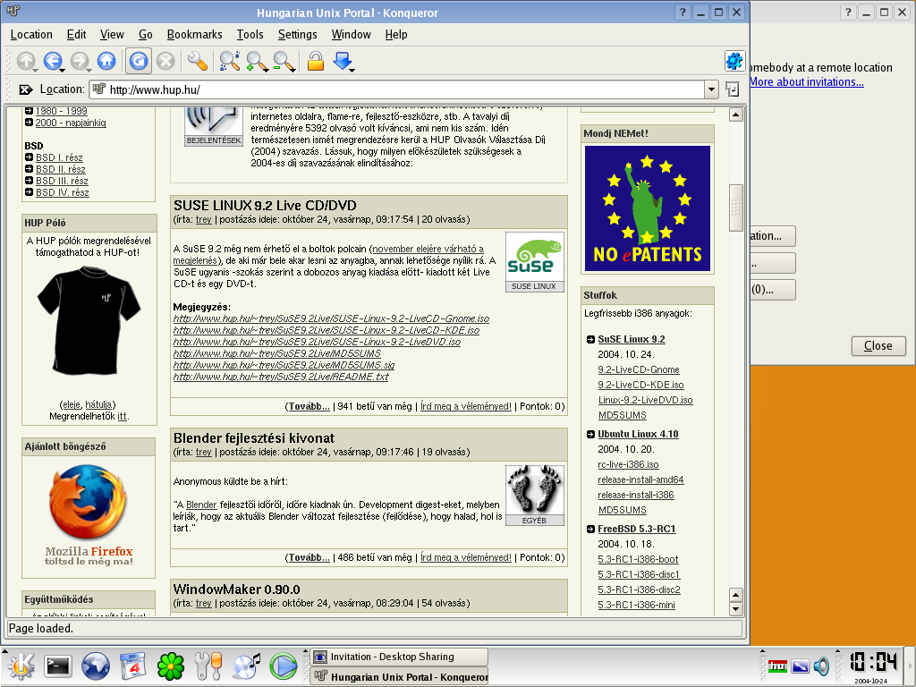This screenshot has width=916, height=687.
Task: Click the animated KDE gear icon
Action: click(x=734, y=61)
